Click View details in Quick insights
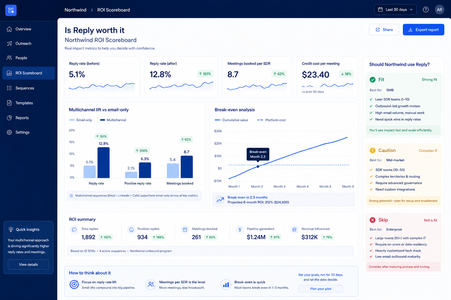The height and width of the screenshot is (300, 451). pos(28,265)
